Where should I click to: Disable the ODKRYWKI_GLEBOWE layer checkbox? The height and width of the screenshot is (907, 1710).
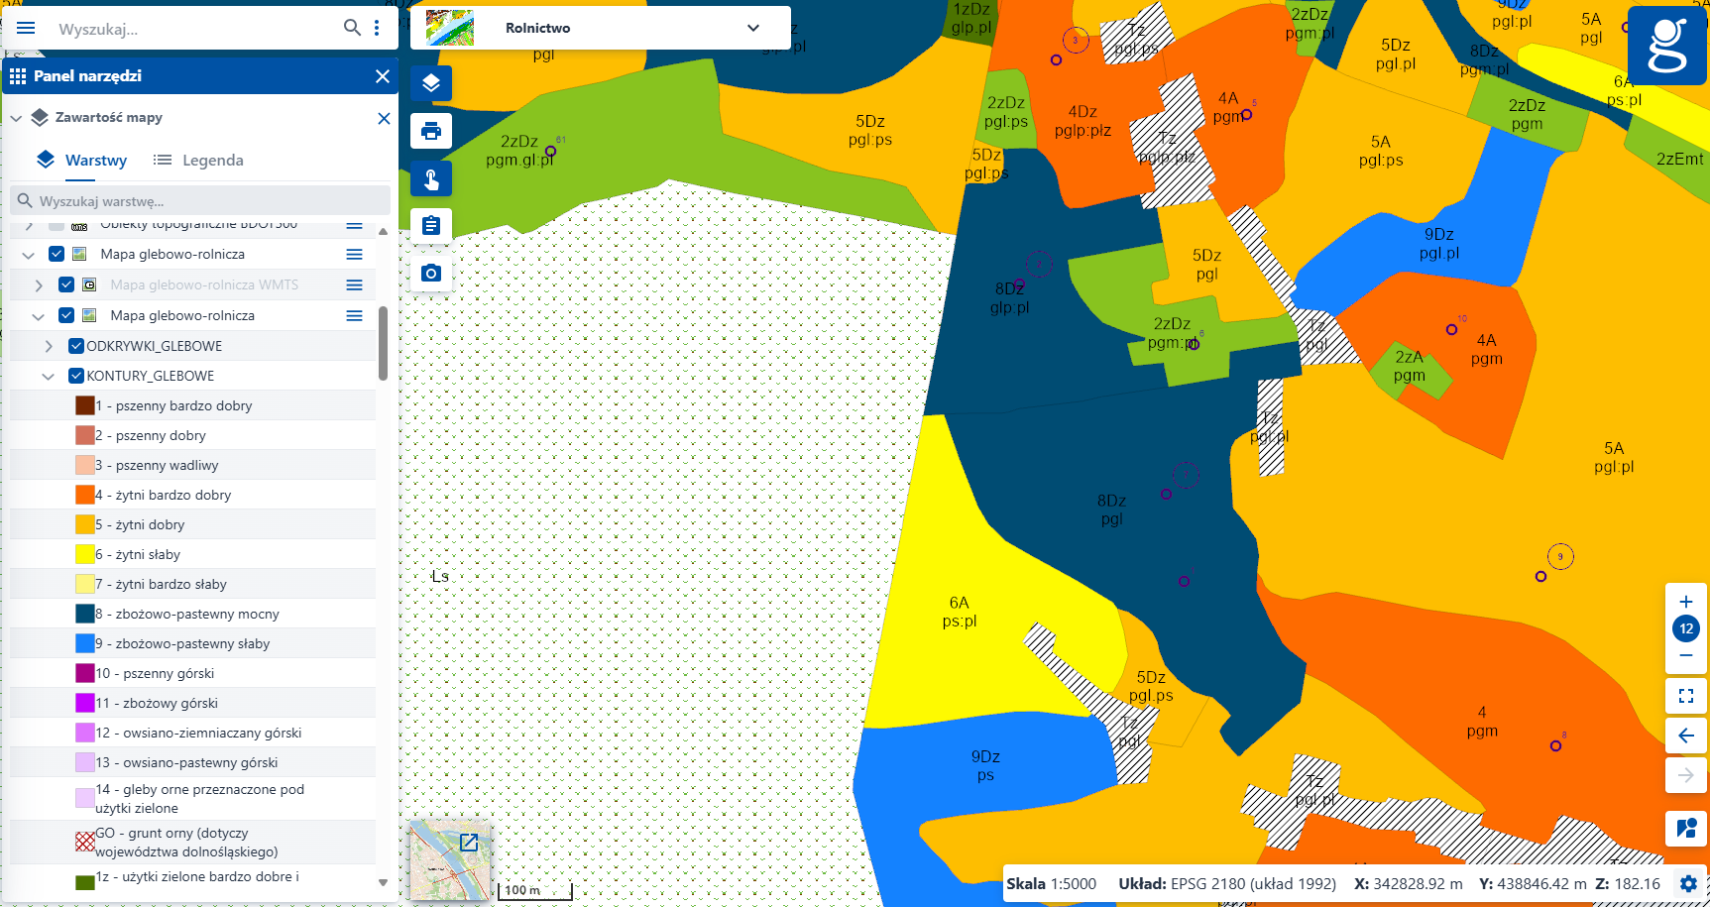click(x=77, y=345)
